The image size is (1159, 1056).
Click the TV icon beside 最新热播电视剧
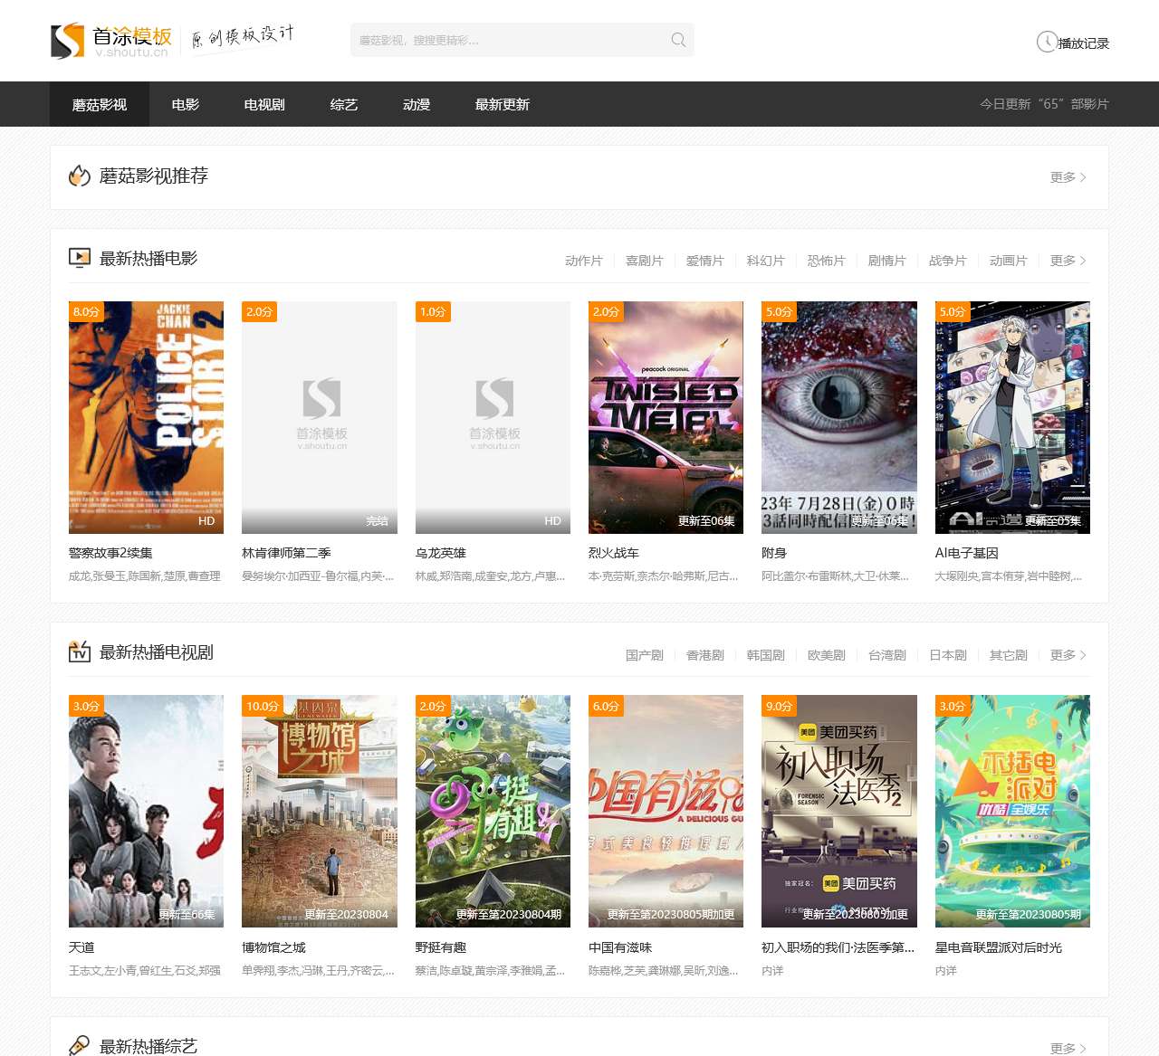pyautogui.click(x=80, y=652)
